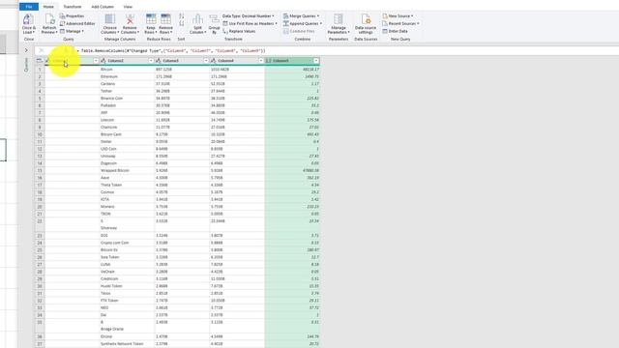
Task: Open the Column2 filter dropdown
Action: (x=151, y=61)
